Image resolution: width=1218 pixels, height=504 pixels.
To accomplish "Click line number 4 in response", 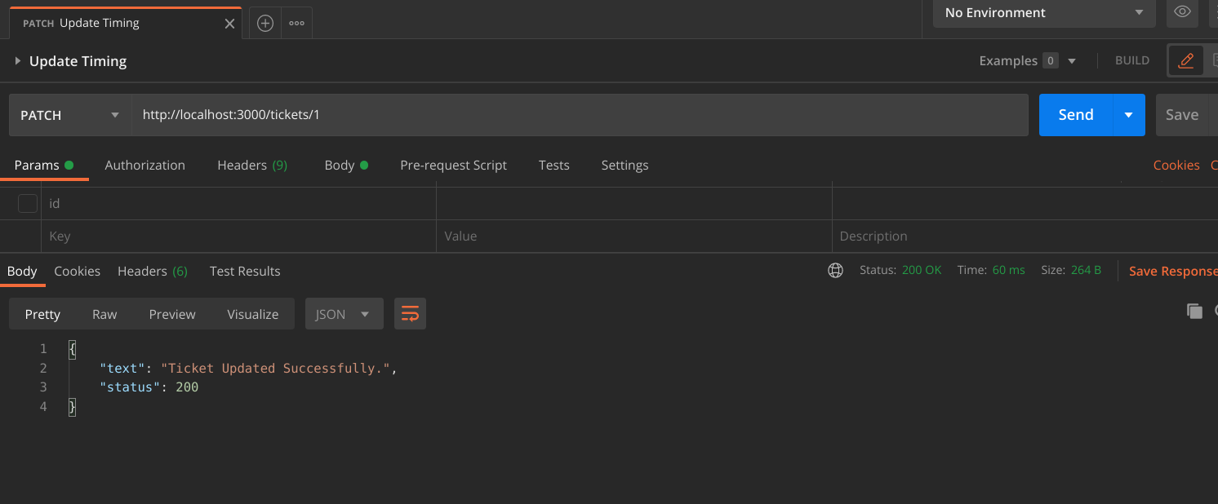I will point(43,406).
